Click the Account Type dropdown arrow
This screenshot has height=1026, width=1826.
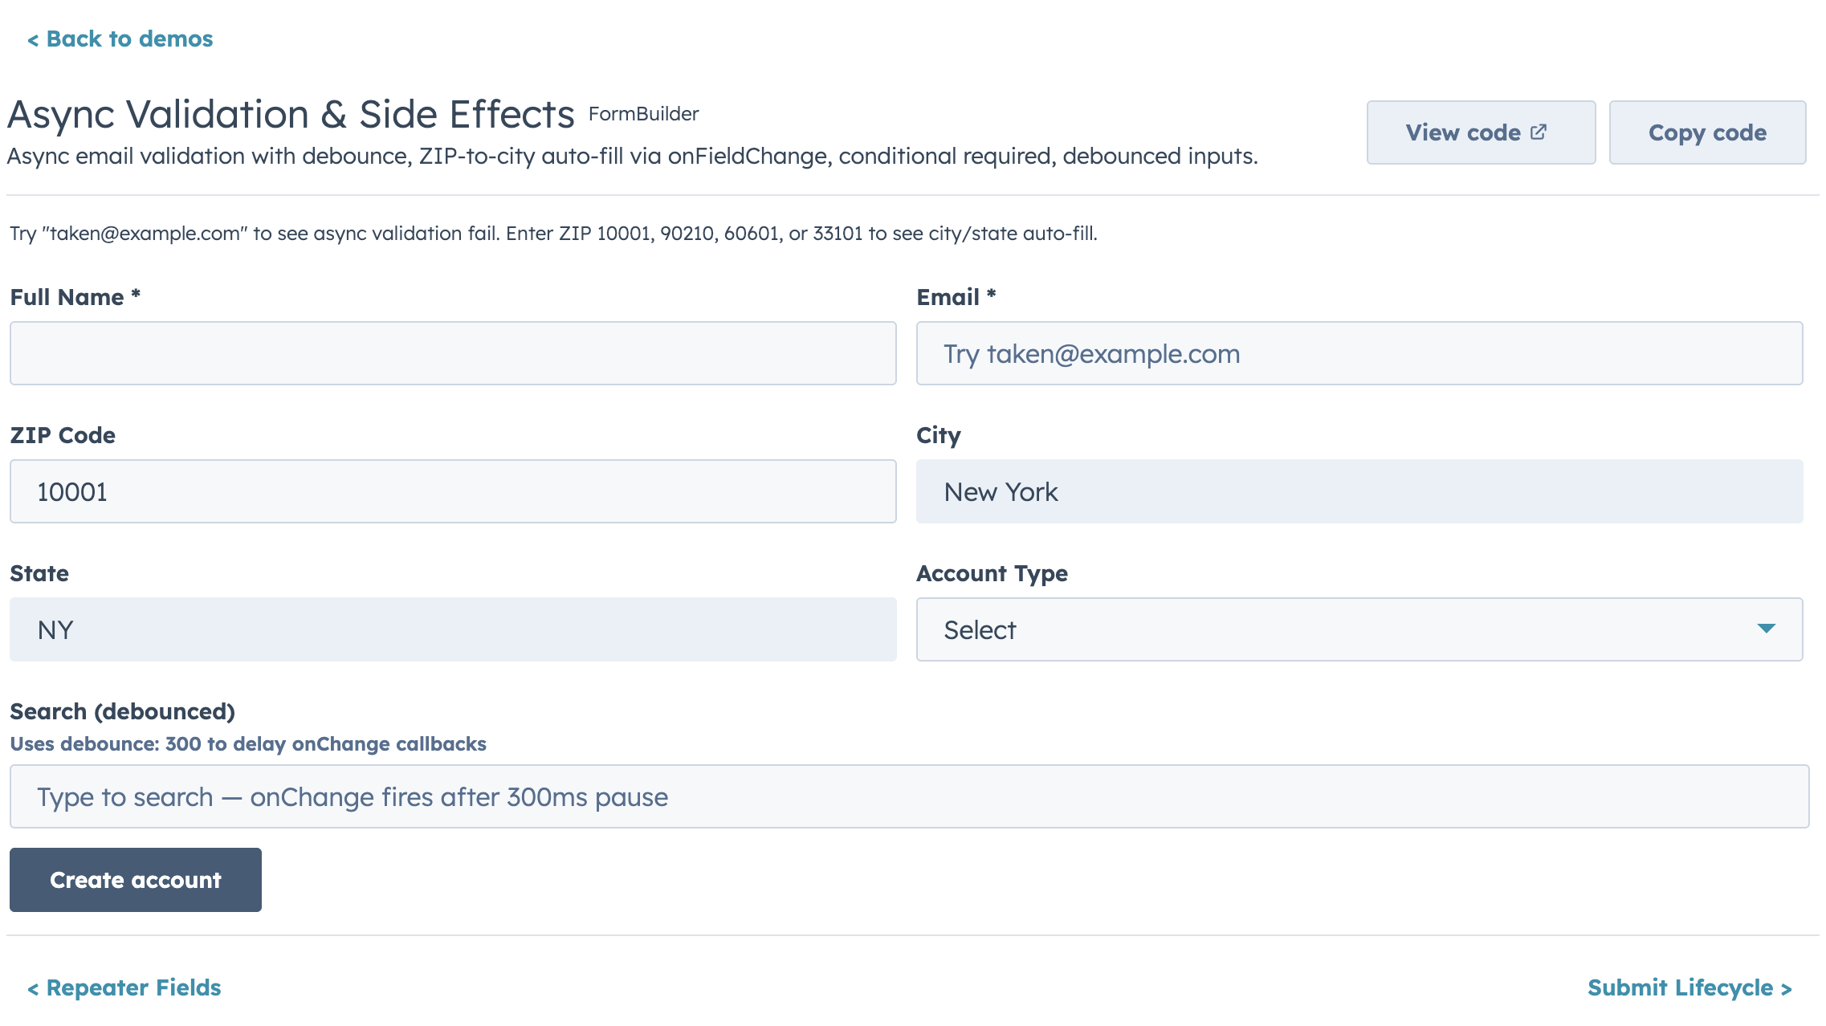(x=1765, y=629)
